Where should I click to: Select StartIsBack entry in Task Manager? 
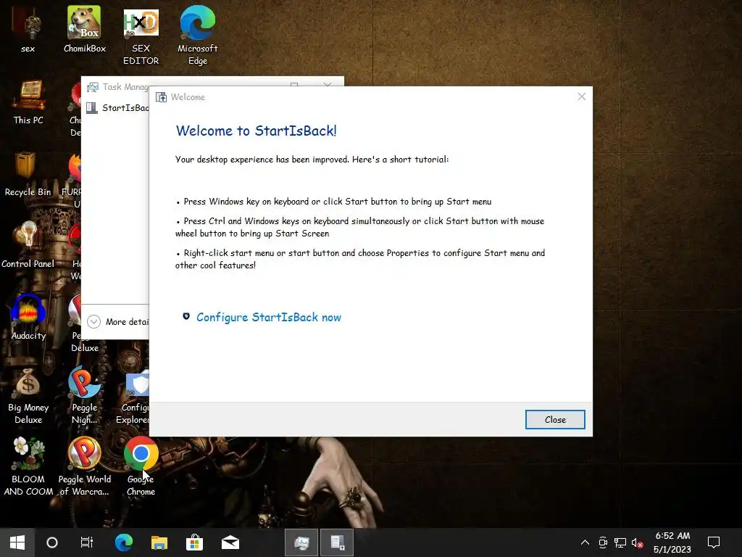tap(117, 108)
